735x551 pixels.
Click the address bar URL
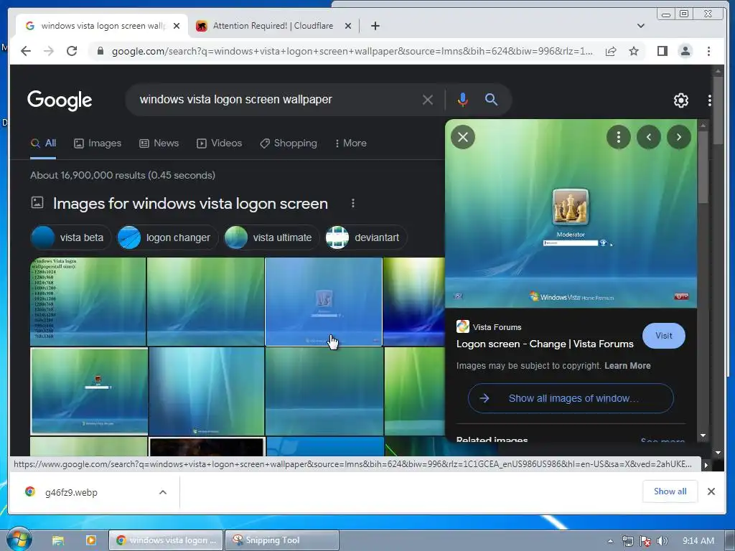pos(352,51)
